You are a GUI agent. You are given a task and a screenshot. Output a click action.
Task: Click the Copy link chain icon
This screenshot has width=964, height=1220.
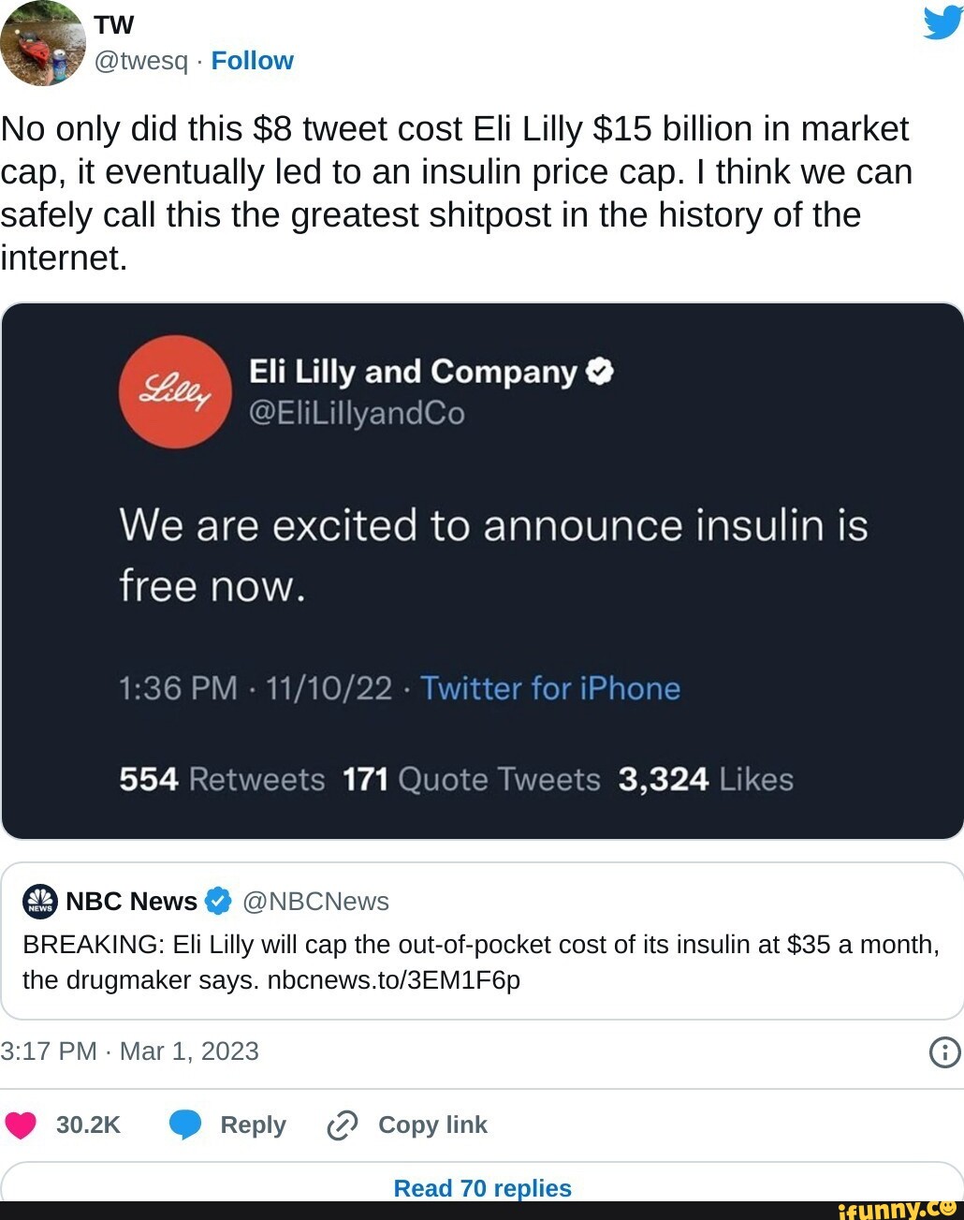pos(343,1124)
